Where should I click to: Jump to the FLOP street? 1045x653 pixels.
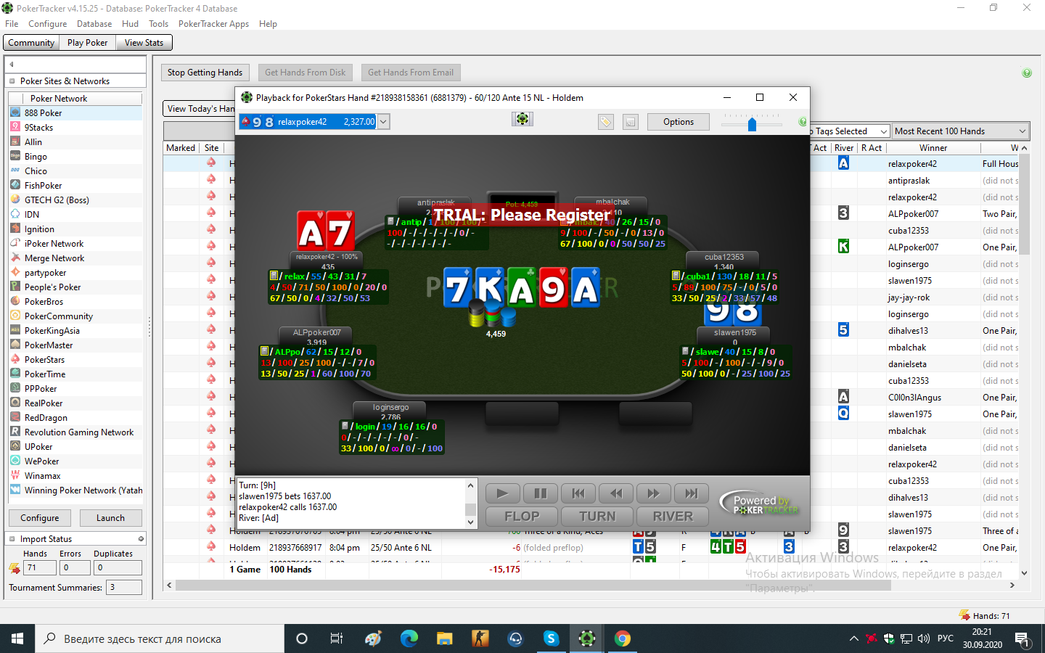coord(522,517)
